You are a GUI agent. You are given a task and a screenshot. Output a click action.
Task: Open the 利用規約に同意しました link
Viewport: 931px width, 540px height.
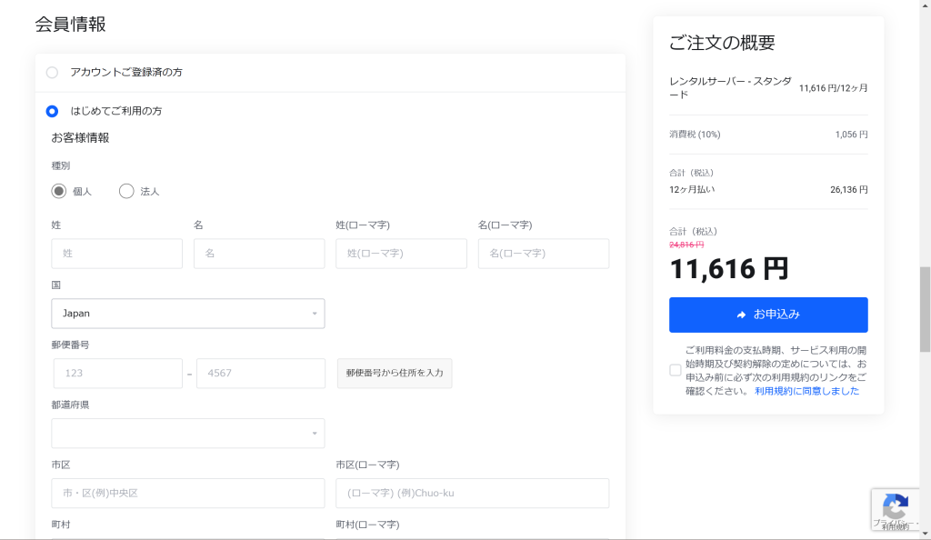click(x=806, y=391)
